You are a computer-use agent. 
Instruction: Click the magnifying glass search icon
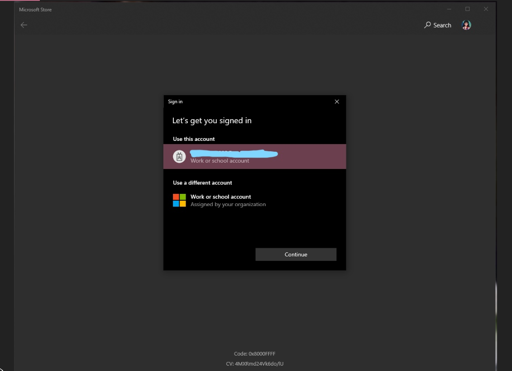tap(427, 25)
